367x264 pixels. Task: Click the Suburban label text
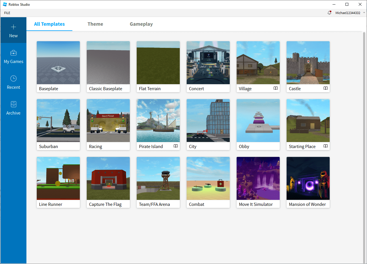tap(49, 147)
